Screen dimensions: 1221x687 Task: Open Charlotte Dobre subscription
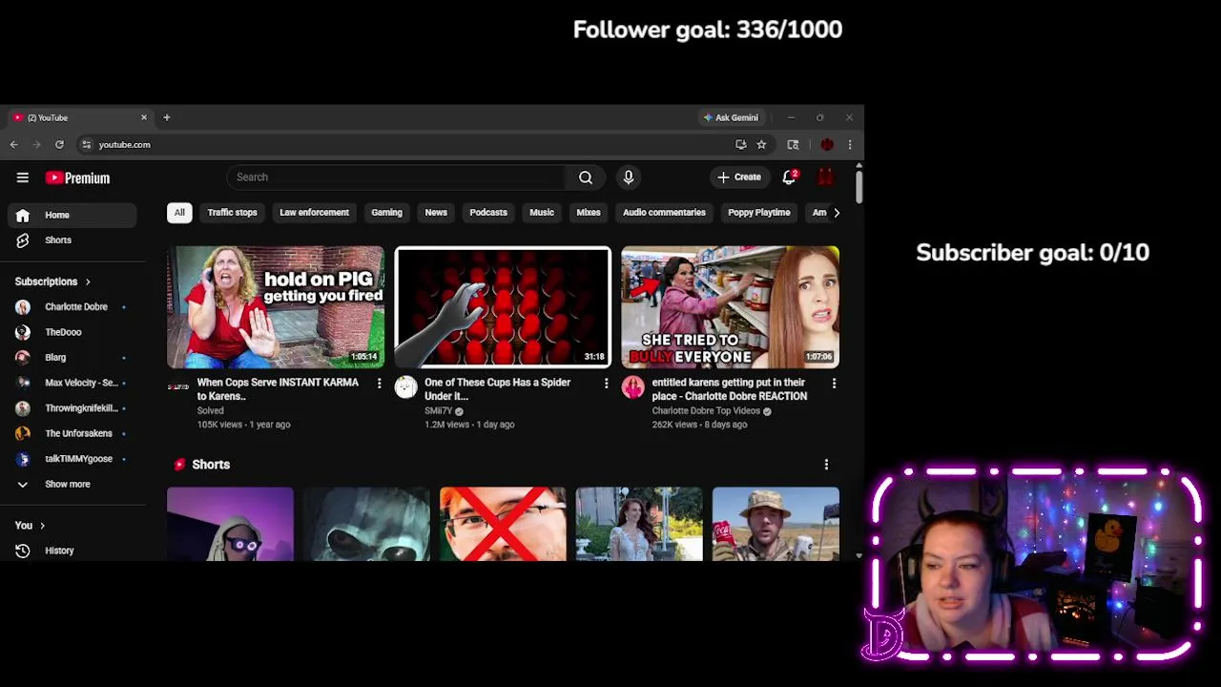point(72,307)
